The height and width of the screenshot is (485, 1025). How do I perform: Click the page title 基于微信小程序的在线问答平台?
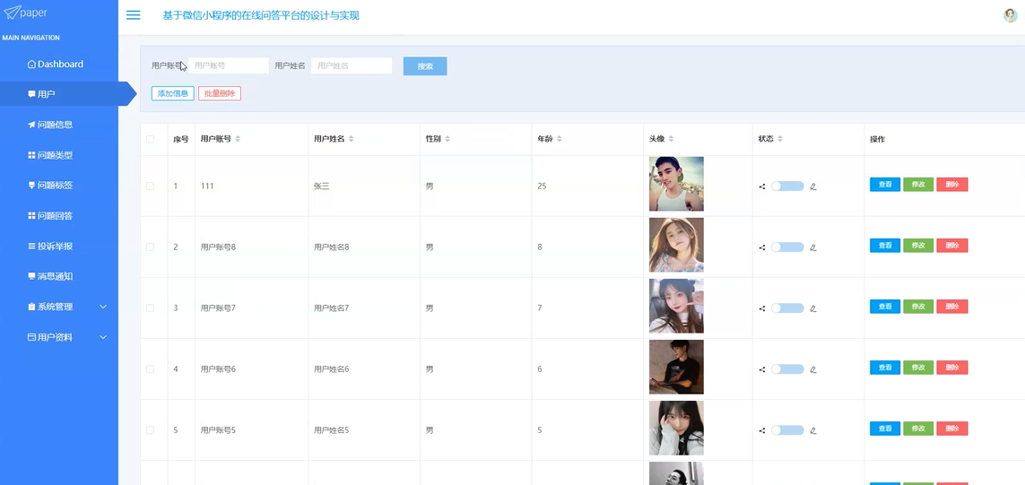click(261, 15)
